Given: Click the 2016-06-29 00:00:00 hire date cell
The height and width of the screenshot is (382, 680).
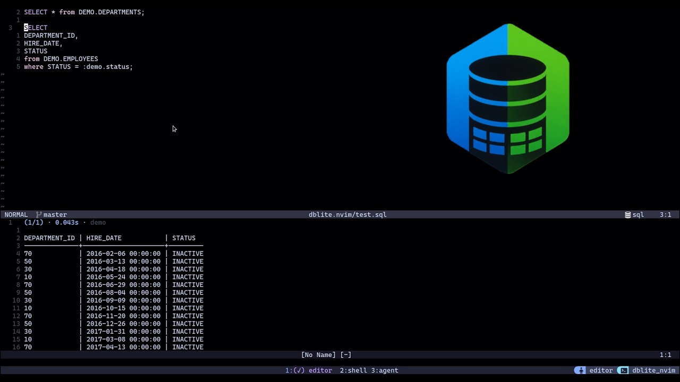Looking at the screenshot, I should [123, 285].
